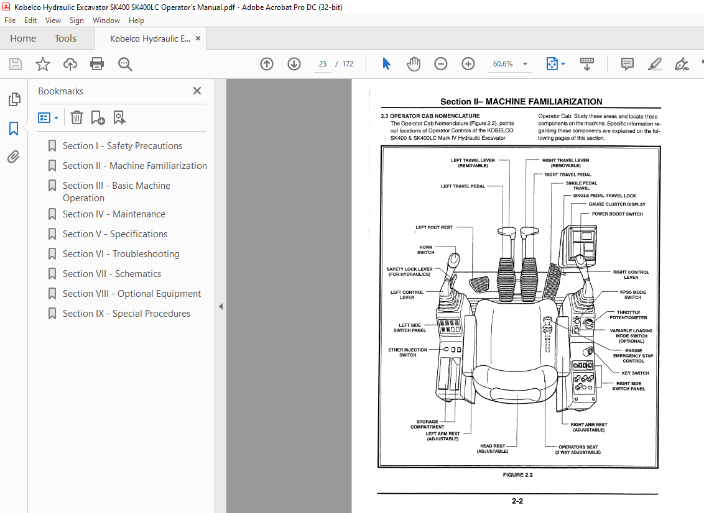704x513 pixels.
Task: Select the Hand pan tool
Action: 414,64
